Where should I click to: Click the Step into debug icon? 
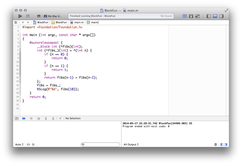[46, 118]
